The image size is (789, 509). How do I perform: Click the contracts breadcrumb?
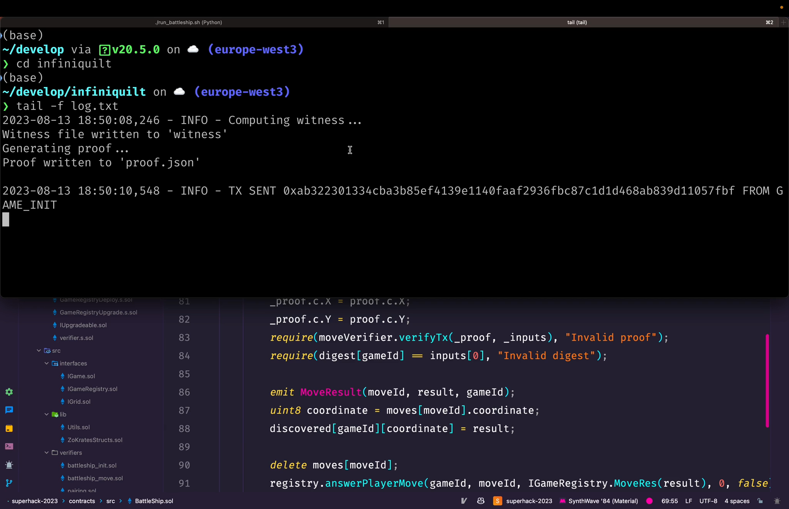point(82,501)
